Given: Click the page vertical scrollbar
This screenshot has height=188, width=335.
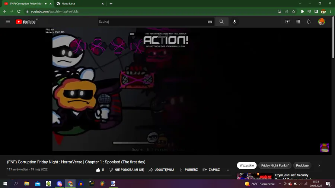Looking at the screenshot, I should tap(333, 37).
